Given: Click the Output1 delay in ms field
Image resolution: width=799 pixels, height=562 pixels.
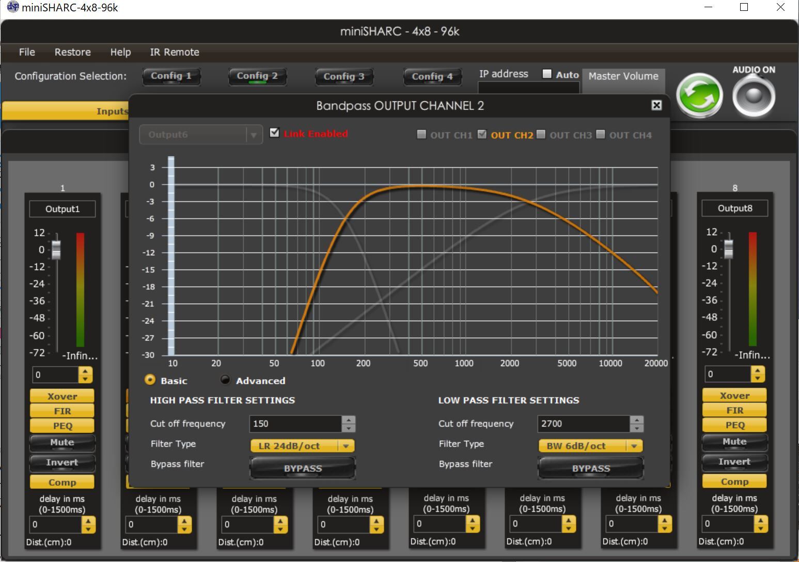Looking at the screenshot, I should tap(56, 525).
